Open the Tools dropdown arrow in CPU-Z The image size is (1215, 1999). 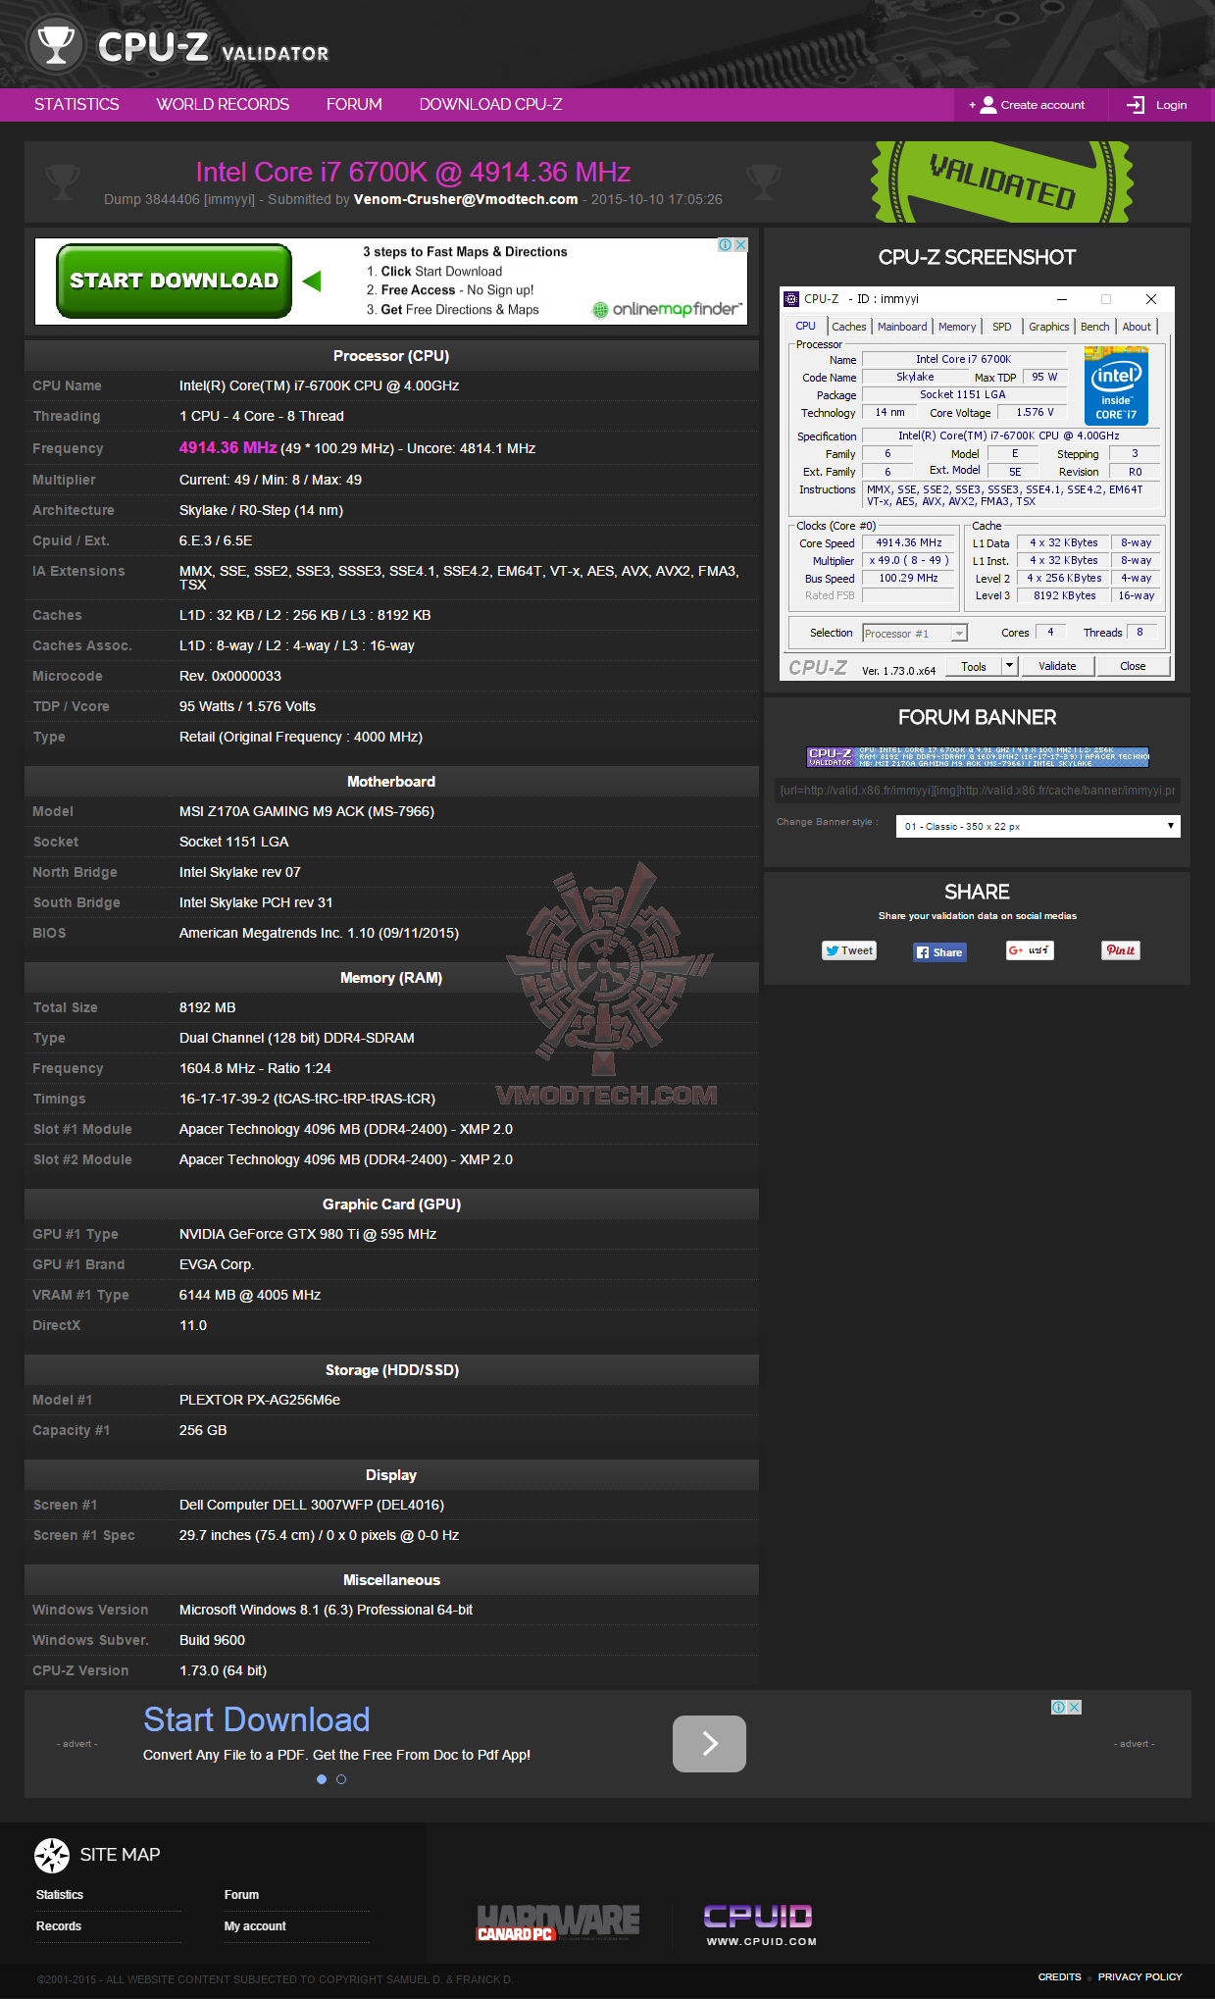coord(1009,666)
